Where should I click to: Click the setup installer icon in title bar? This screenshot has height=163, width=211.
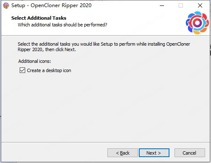click(x=6, y=5)
